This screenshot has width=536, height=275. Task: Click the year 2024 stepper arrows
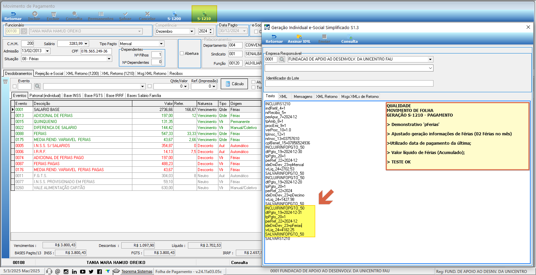pos(211,31)
